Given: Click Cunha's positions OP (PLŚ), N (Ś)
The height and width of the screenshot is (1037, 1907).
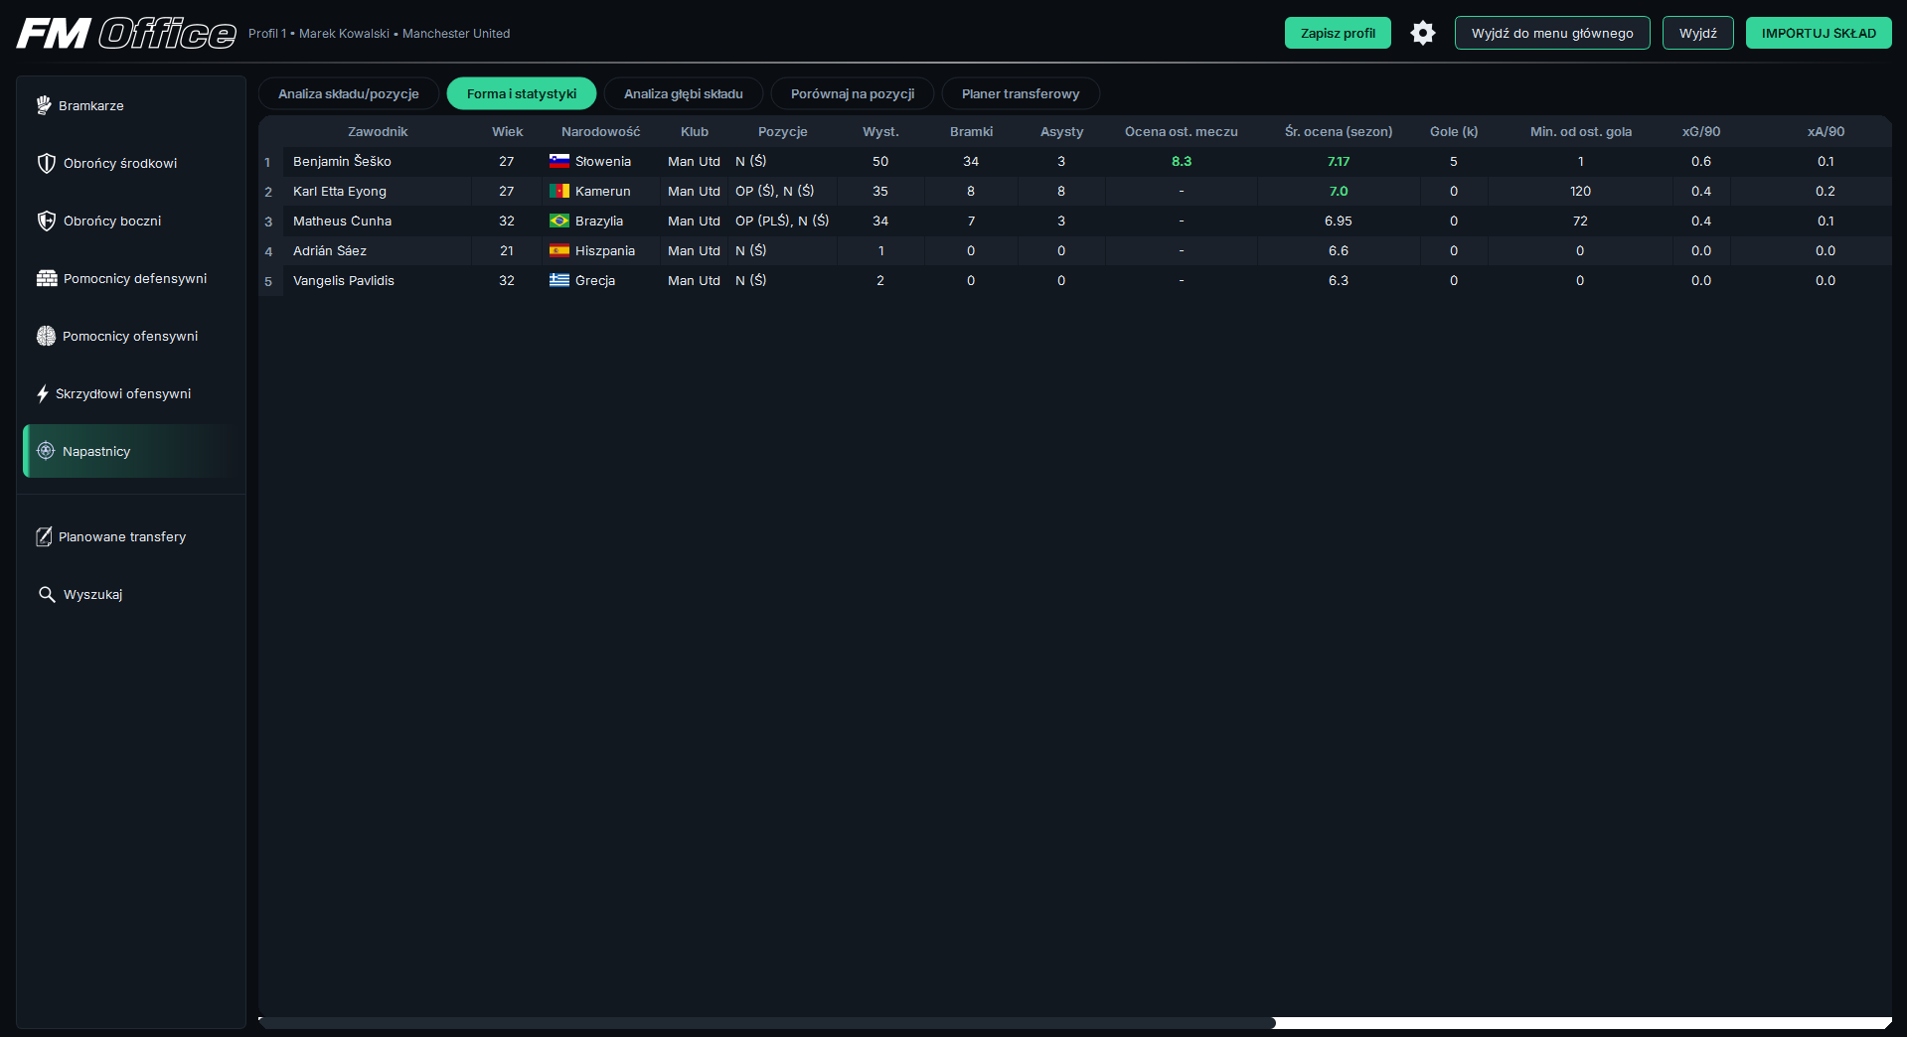Looking at the screenshot, I should point(782,221).
